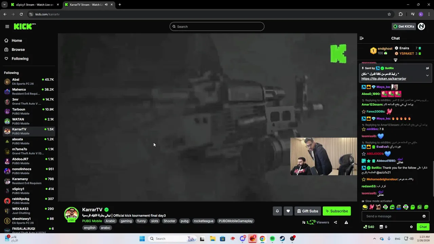Viewport: 434px width, 244px height.
Task: Insert the sleeping emoji emote
Action: [365, 207]
